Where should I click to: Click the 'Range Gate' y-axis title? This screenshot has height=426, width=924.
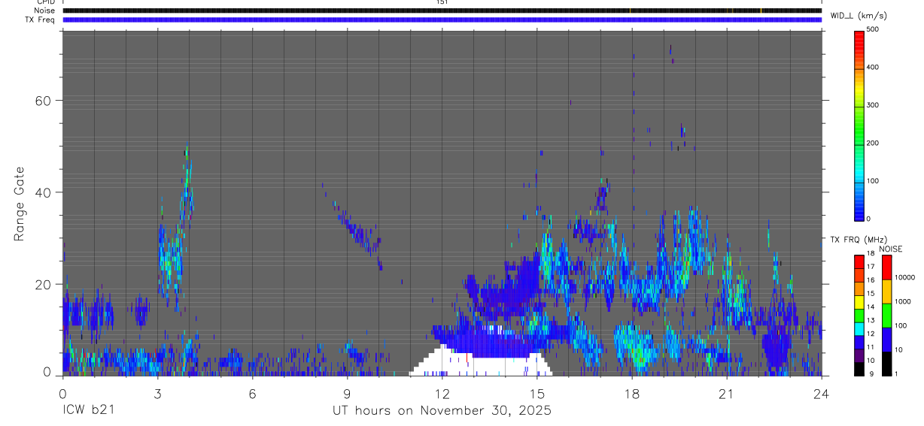click(x=20, y=204)
